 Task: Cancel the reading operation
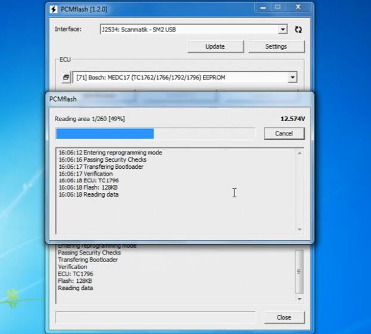pyautogui.click(x=284, y=134)
